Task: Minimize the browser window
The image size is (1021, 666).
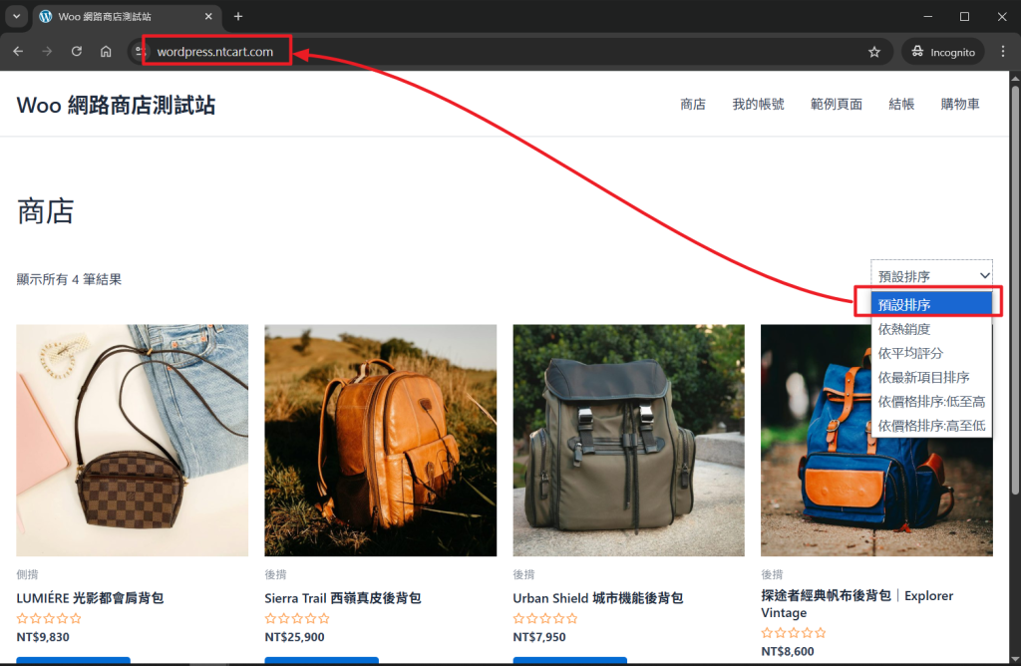Action: coord(928,16)
